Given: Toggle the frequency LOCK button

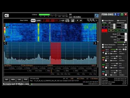Looking at the screenshot, I should coord(38,20).
